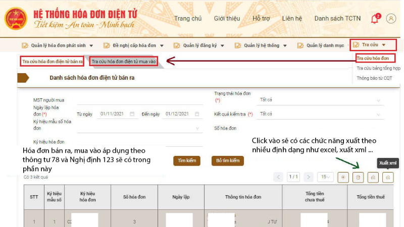Click the user account avatar icon
The width and height of the screenshot is (404, 227).
pos(391,18)
